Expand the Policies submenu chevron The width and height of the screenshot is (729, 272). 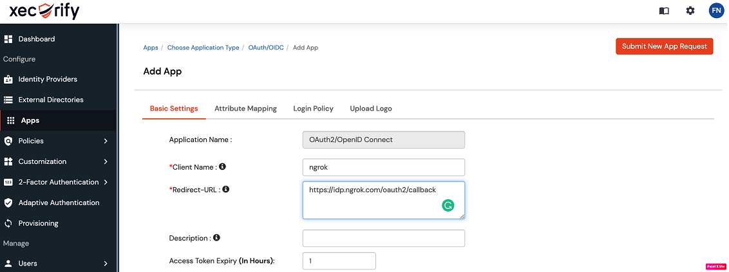[106, 141]
